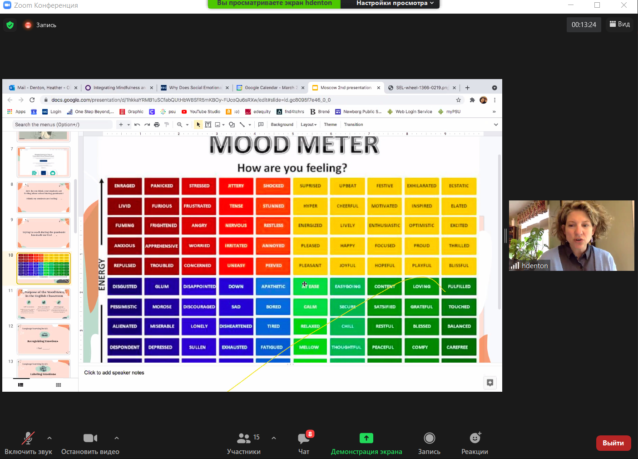638x459 pixels.
Task: Click the meeting timer display
Action: pos(584,25)
